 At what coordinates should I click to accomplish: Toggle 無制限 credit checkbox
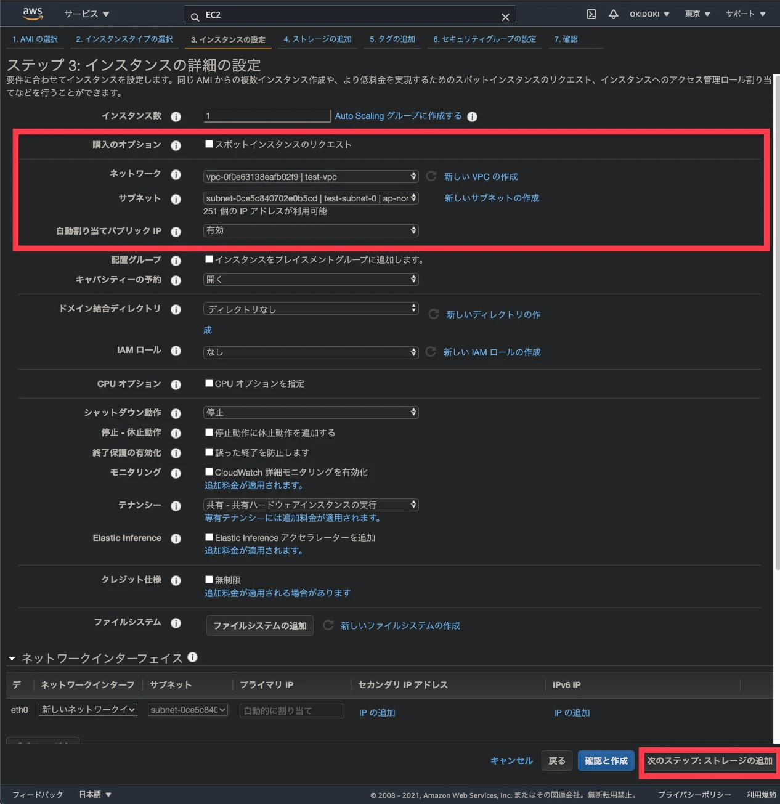coord(209,579)
